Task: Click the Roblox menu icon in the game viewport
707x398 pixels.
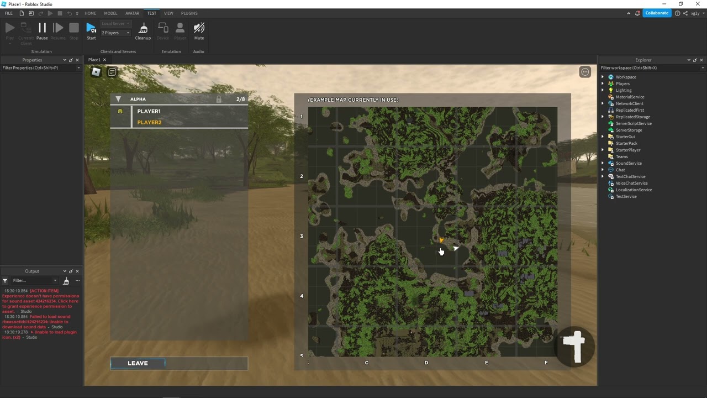Action: (x=96, y=72)
